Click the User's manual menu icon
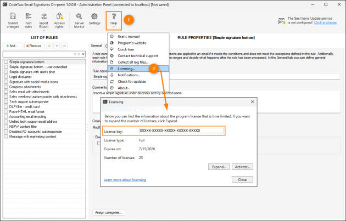 pyautogui.click(x=112, y=36)
